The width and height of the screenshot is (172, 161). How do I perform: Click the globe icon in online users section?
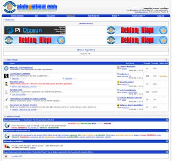pos(7,125)
